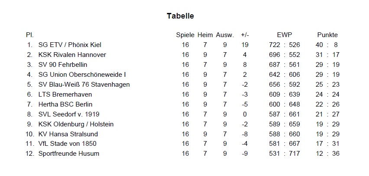The width and height of the screenshot is (369, 176).
Task: Click on Sportfreunde Husum
Action: coord(68,154)
